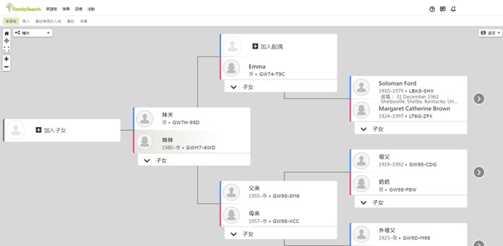The height and width of the screenshot is (246, 503).
Task: Click 姊妹 avatar portrait
Action: pos(145,142)
